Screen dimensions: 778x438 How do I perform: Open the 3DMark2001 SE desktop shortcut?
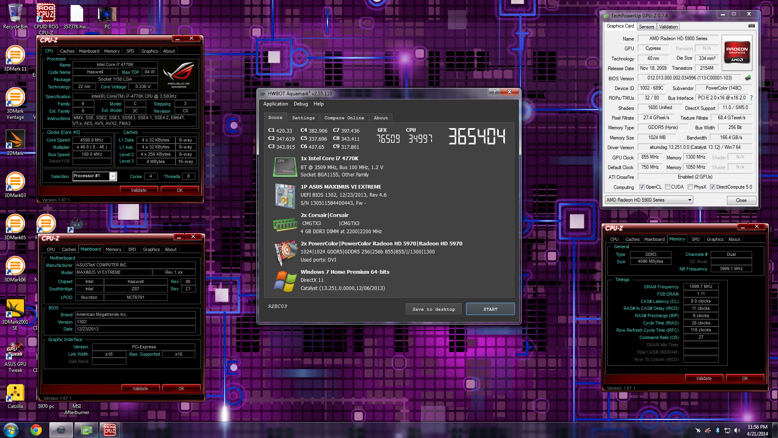15,315
